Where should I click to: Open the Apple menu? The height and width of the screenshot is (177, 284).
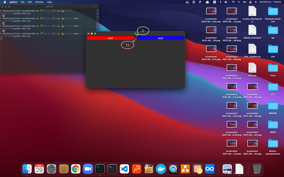tap(5, 2)
